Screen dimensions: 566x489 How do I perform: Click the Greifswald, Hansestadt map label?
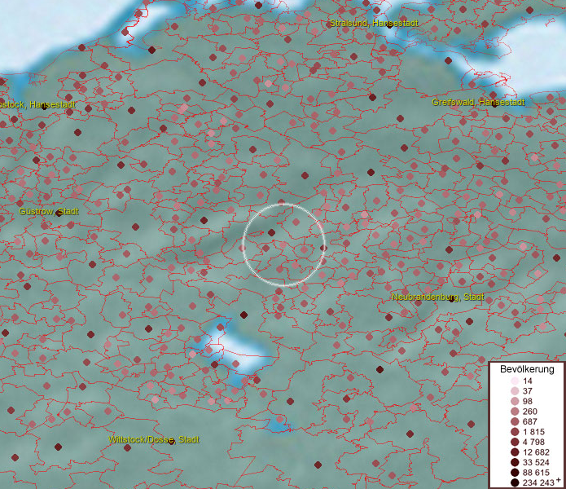point(478,102)
